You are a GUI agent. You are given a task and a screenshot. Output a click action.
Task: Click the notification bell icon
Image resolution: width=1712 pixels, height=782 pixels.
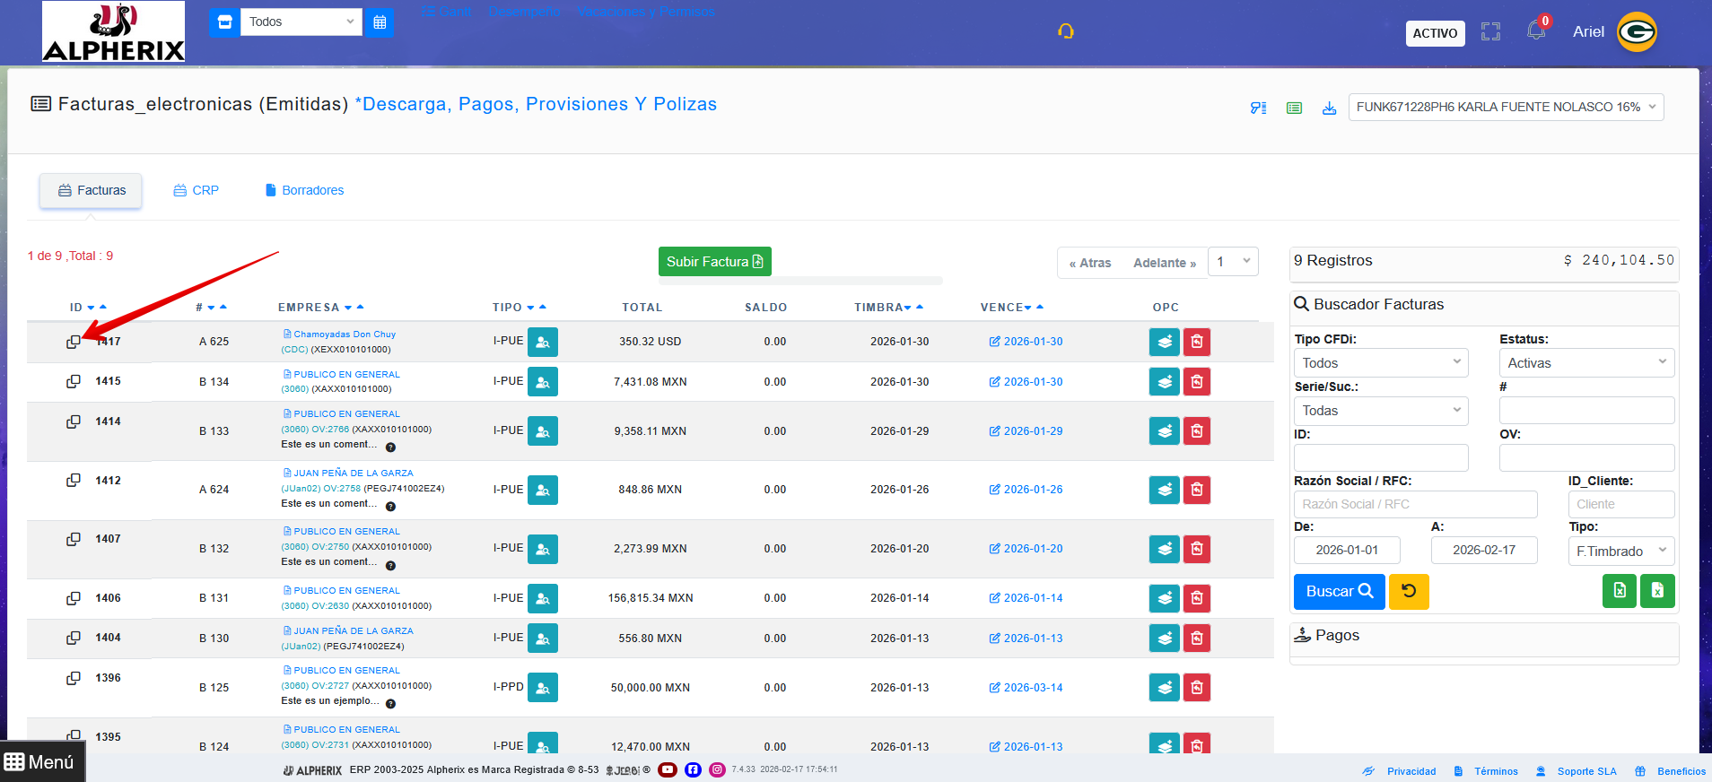1536,31
